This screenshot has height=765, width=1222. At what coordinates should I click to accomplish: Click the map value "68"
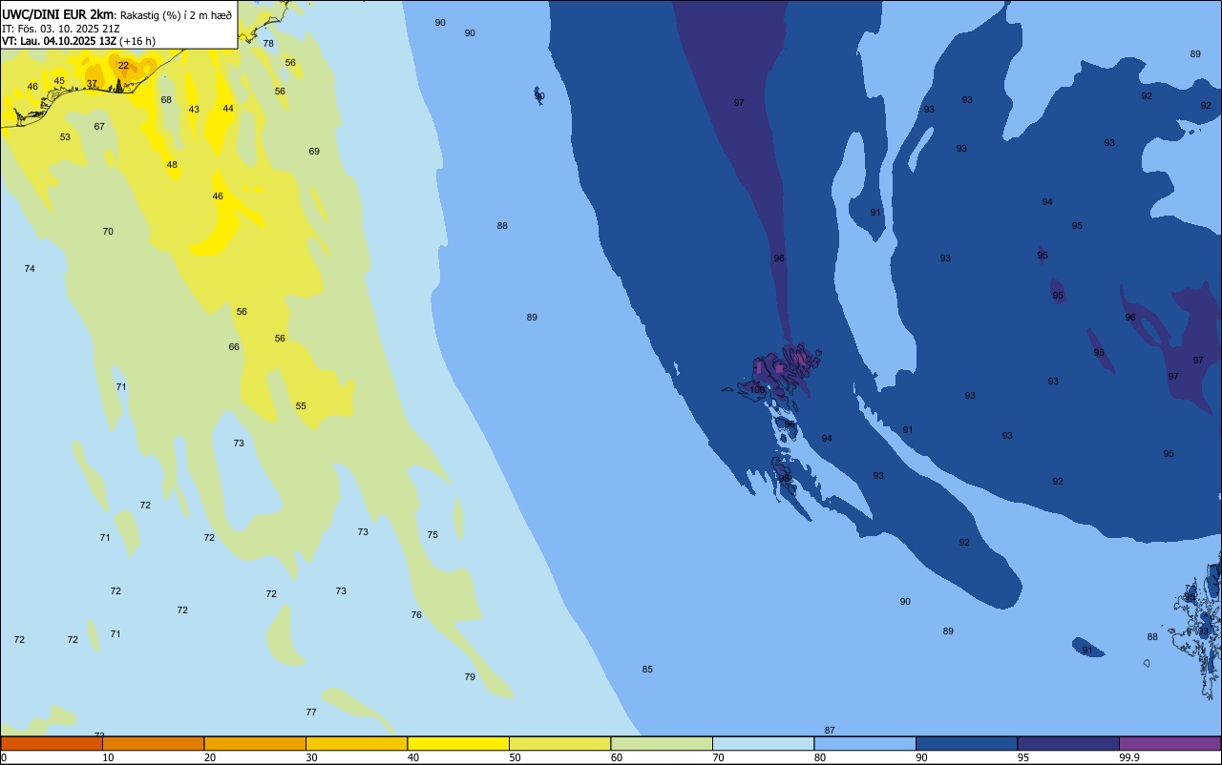pyautogui.click(x=166, y=100)
